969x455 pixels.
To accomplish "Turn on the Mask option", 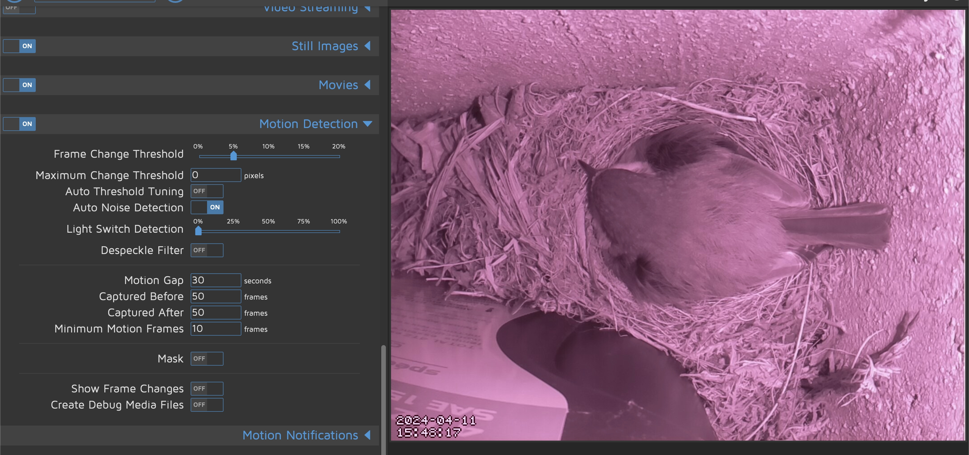I will tap(206, 358).
